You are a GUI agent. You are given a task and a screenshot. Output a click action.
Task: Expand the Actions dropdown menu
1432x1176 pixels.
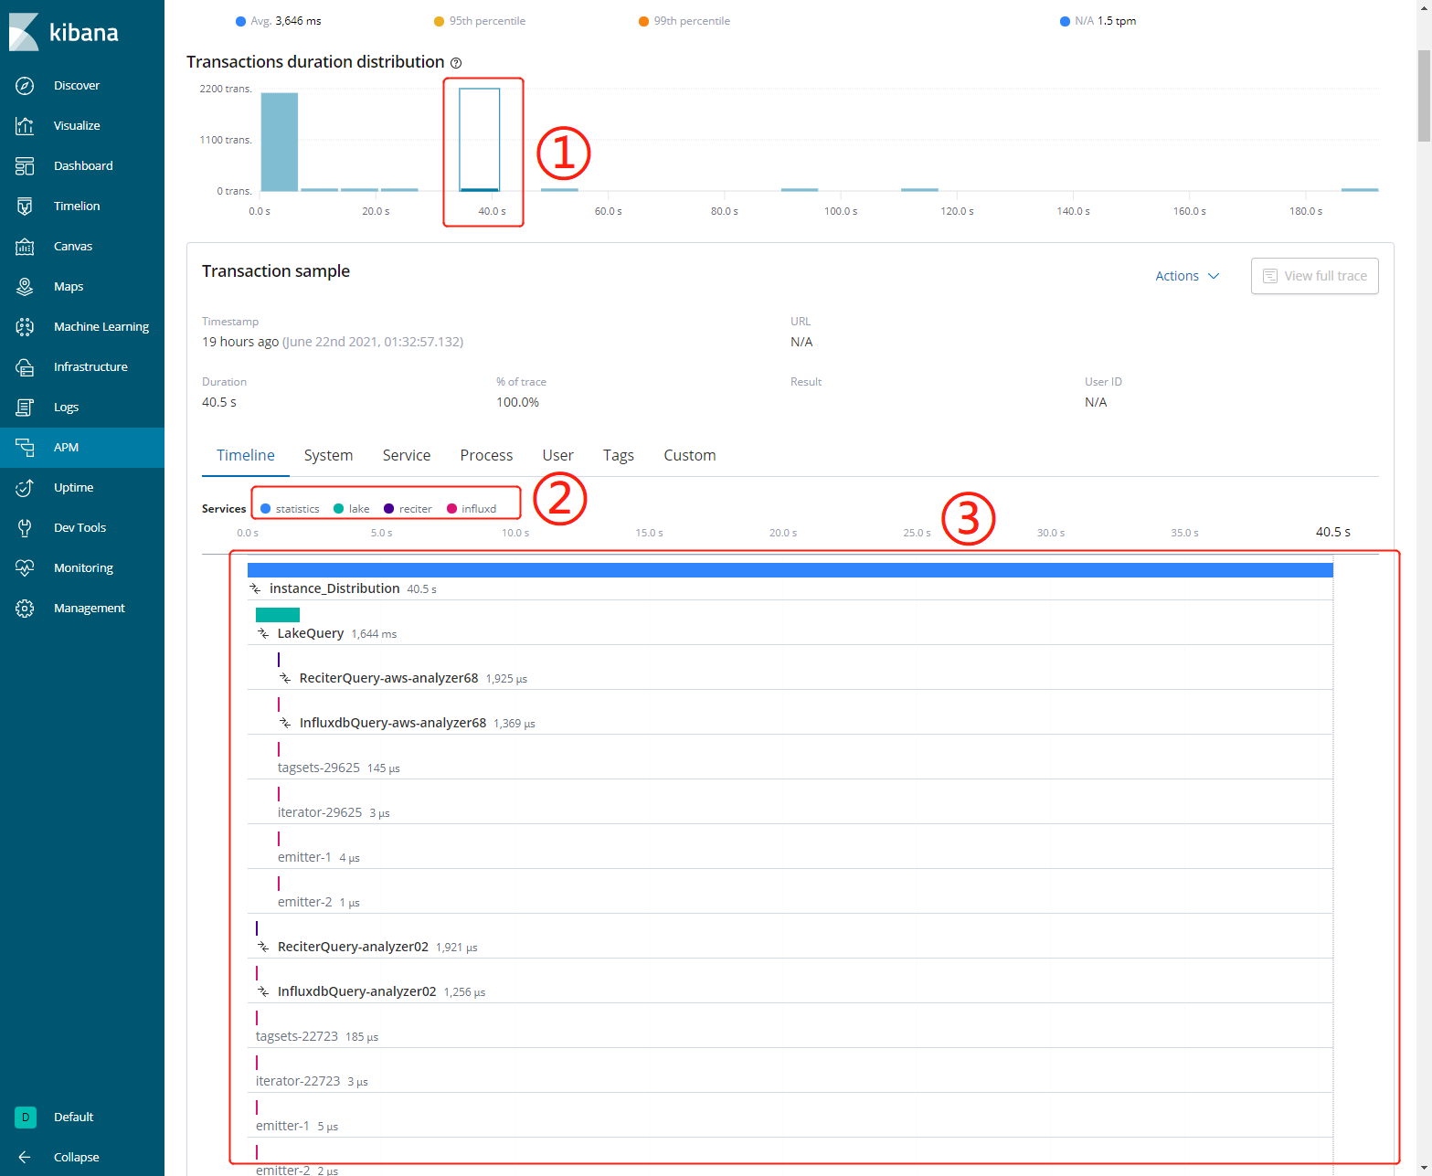(1186, 276)
